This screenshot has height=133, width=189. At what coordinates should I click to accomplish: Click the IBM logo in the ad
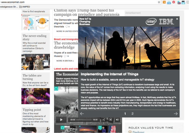[166, 22]
